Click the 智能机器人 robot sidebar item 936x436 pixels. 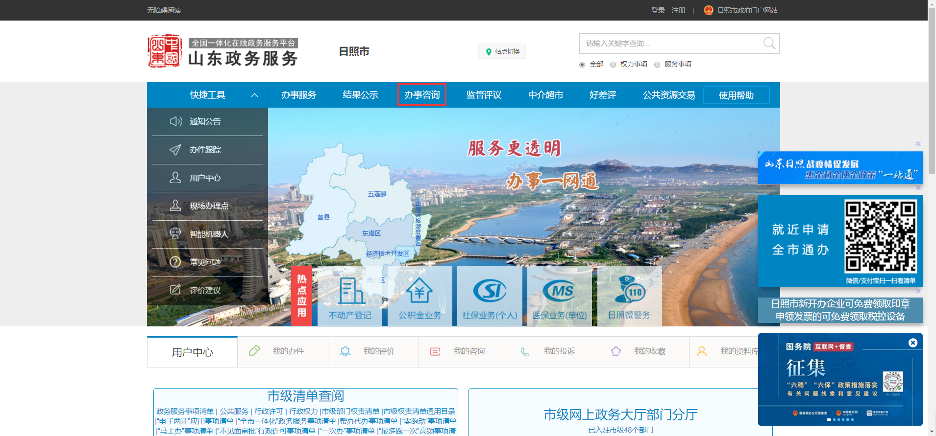[208, 234]
